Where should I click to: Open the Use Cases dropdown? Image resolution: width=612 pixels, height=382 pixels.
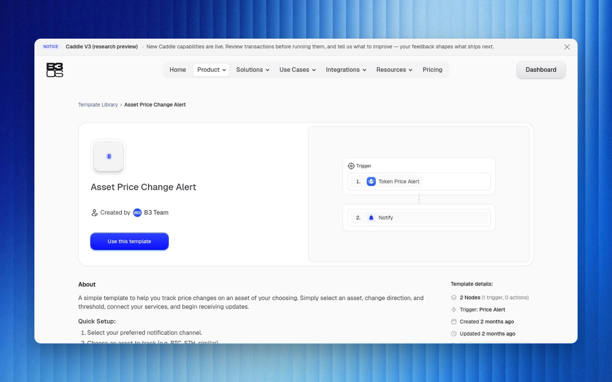pos(297,70)
